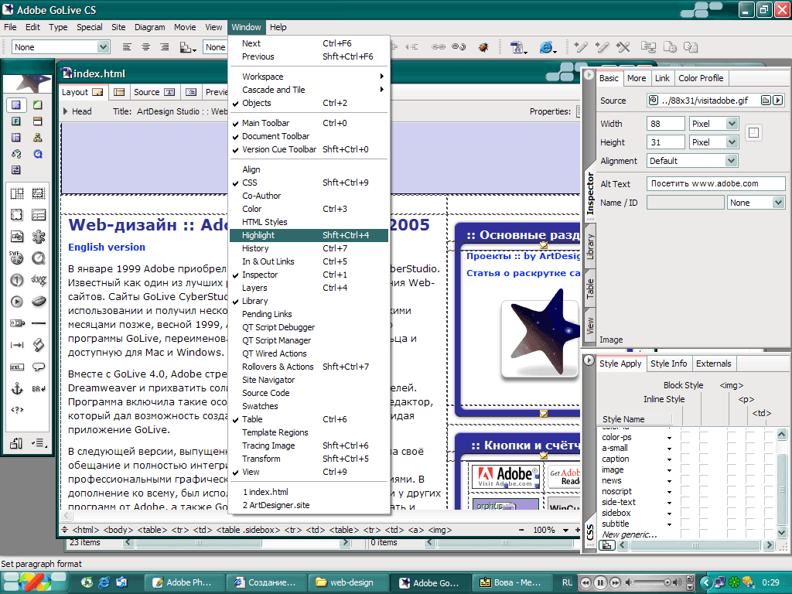
Task: Toggle Objects palette in Window menu
Action: pos(309,103)
